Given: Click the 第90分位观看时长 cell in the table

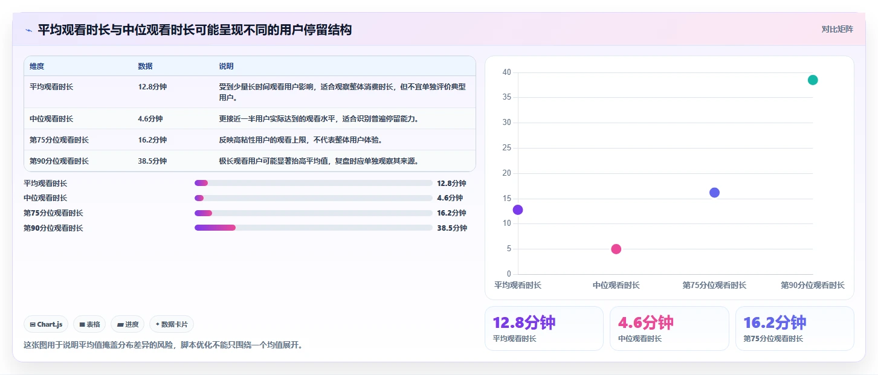Looking at the screenshot, I should click(59, 161).
